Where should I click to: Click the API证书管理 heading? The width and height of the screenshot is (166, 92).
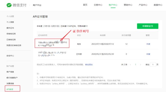[x=40, y=16]
